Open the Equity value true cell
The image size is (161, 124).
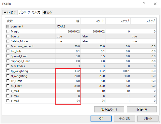pyautogui.click(x=68, y=36)
